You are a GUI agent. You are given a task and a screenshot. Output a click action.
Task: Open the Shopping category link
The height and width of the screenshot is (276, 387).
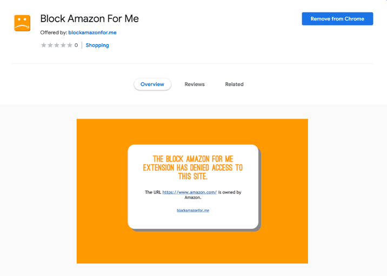tap(97, 45)
